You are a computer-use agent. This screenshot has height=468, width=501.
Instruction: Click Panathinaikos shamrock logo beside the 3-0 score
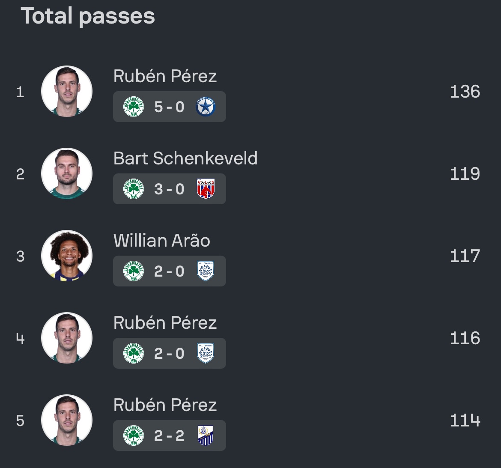134,189
